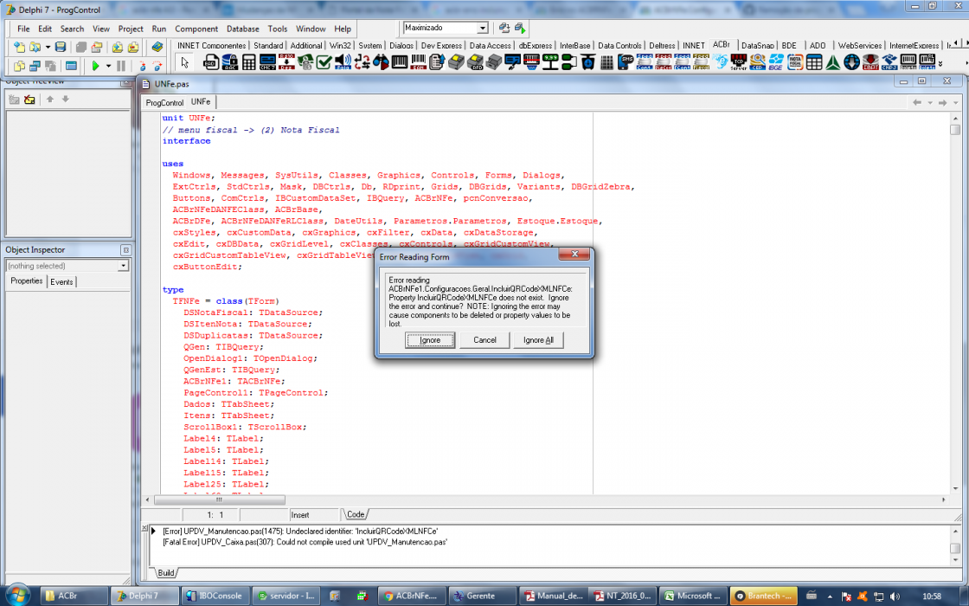
Task: Select the ACBr SMS phone component
Action: pyautogui.click(x=626, y=62)
